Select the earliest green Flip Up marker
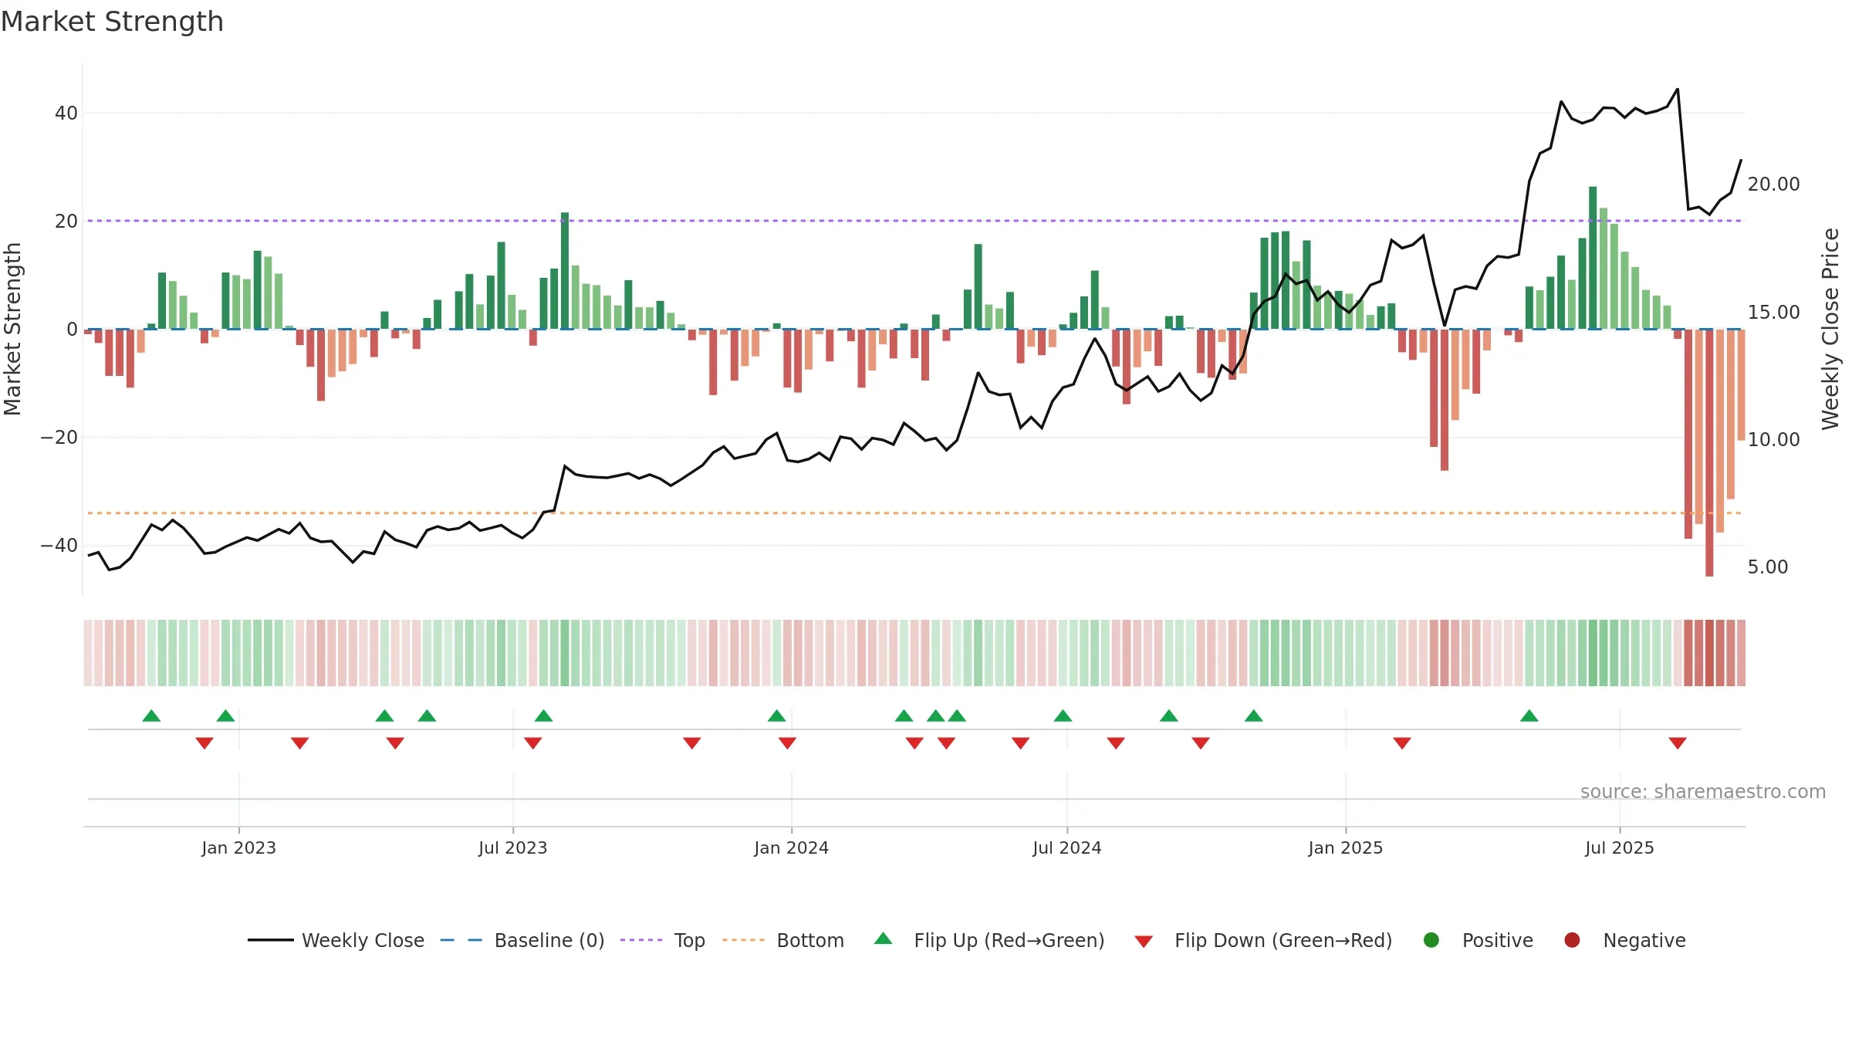The image size is (1852, 1042). tap(151, 716)
